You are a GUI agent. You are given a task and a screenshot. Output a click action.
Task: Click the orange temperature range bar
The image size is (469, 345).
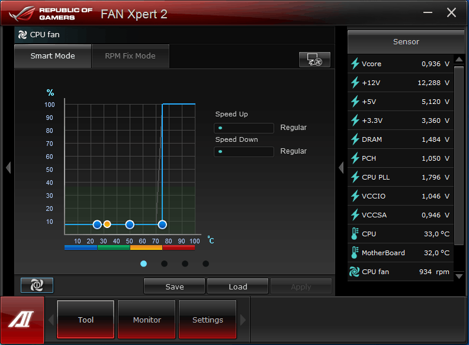(x=146, y=248)
